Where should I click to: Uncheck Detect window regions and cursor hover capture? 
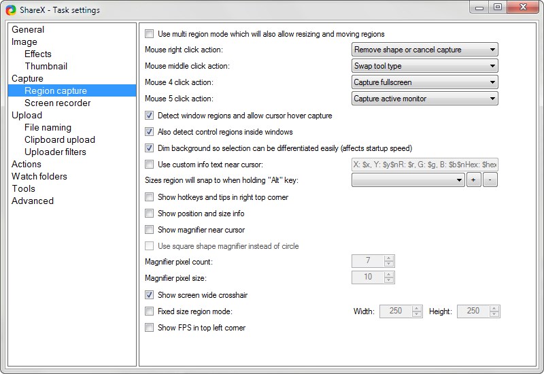149,115
